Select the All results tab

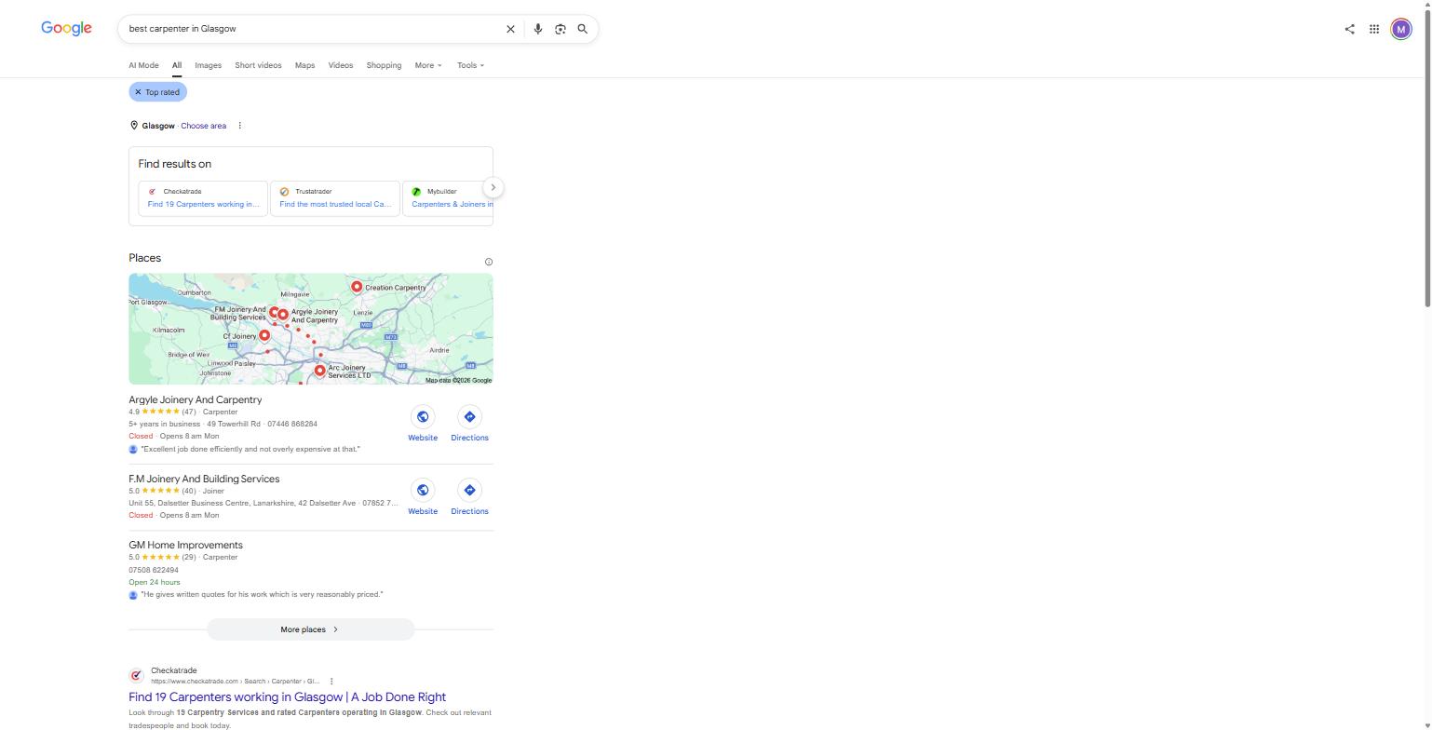(176, 65)
